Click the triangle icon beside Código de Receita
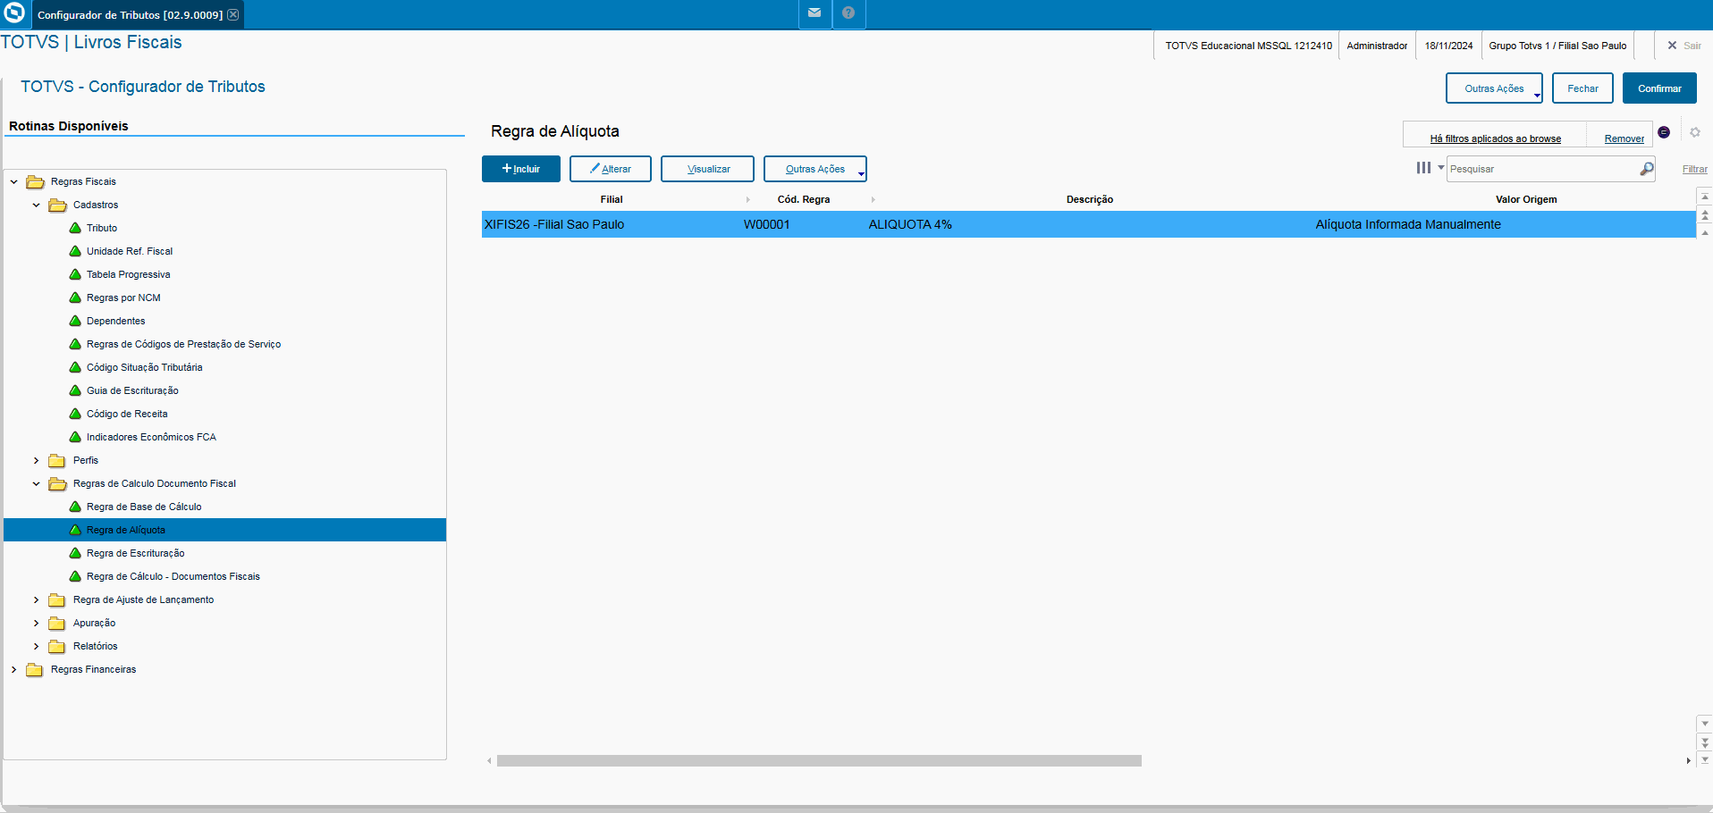1713x813 pixels. (x=75, y=414)
